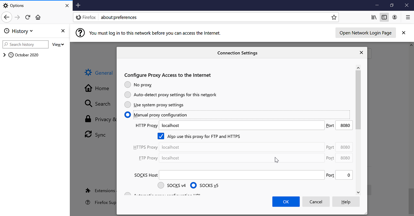Open Extensions & Themes link

click(101, 191)
